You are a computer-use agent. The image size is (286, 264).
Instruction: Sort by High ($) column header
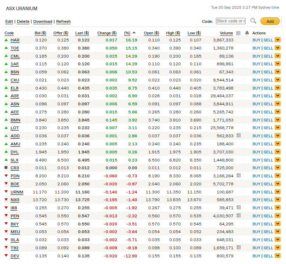(173, 33)
